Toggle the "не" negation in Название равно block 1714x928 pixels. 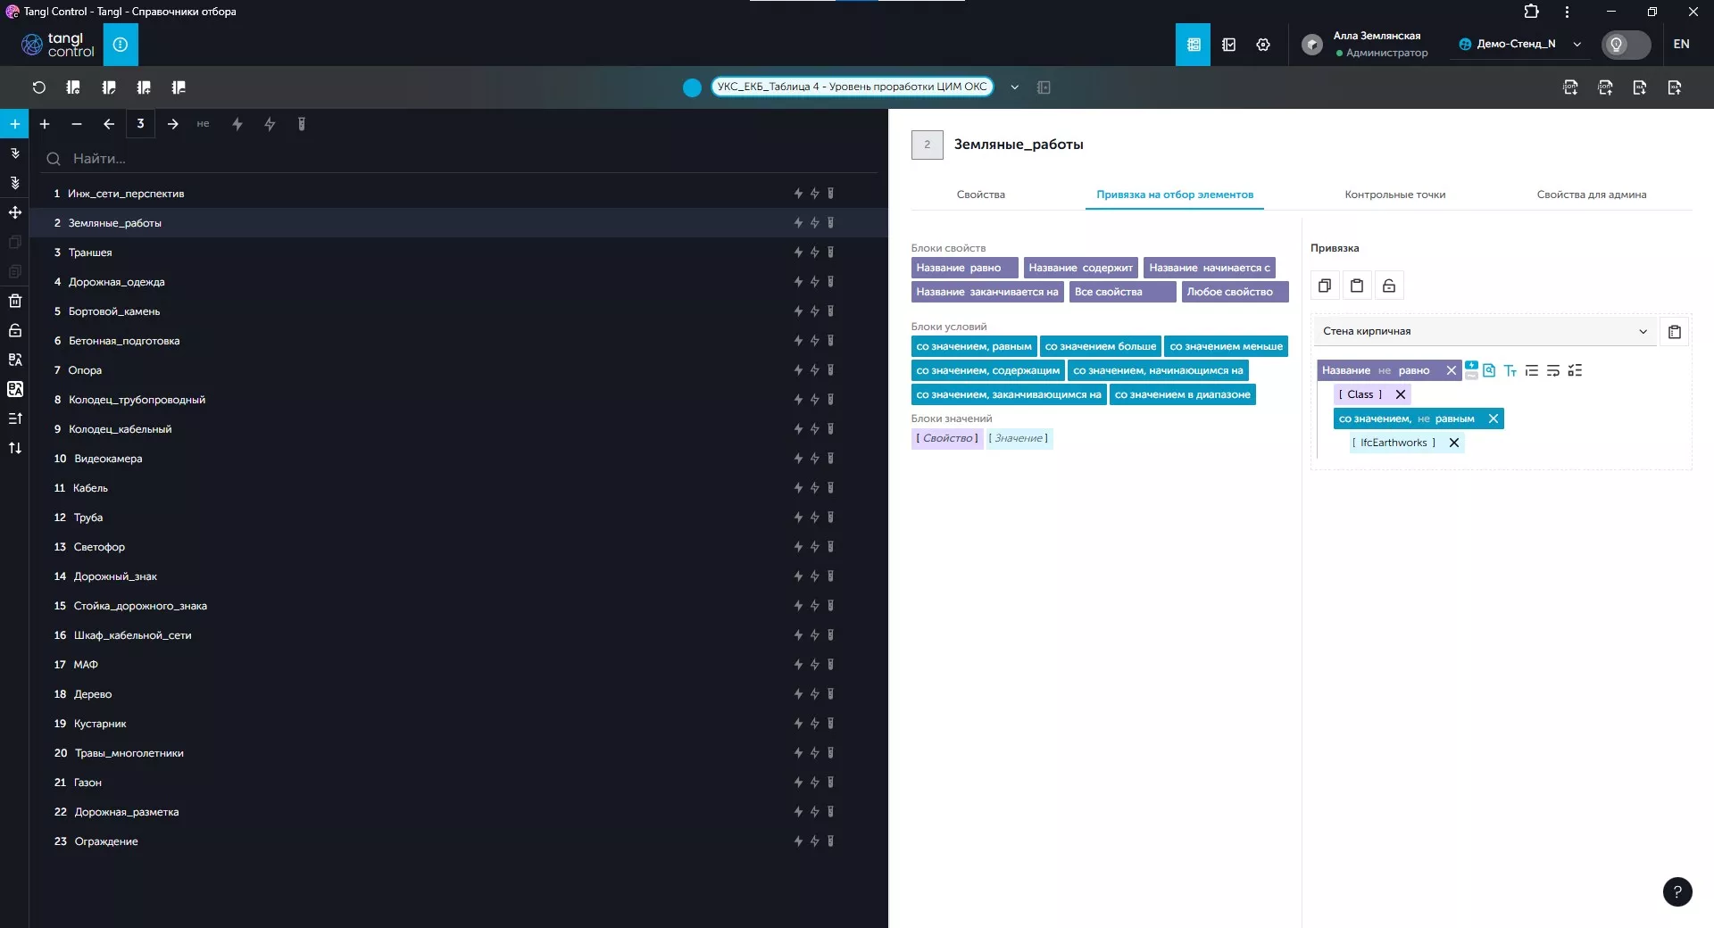(1384, 370)
